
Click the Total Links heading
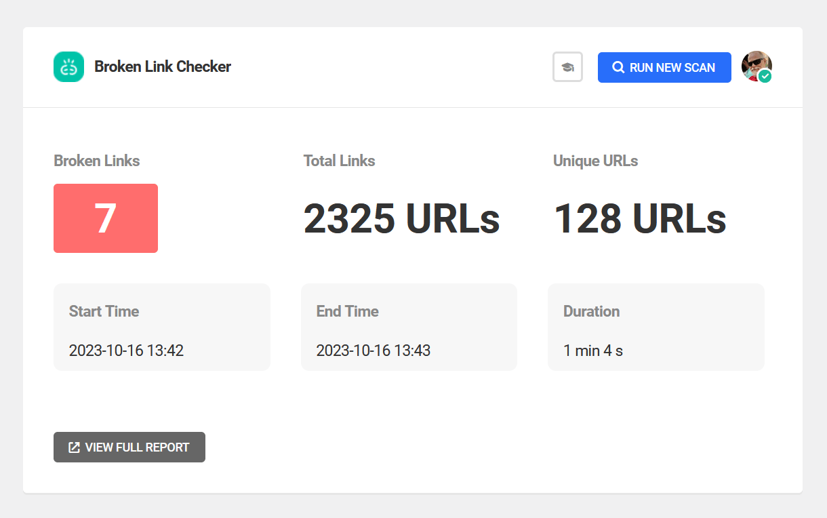pos(339,161)
